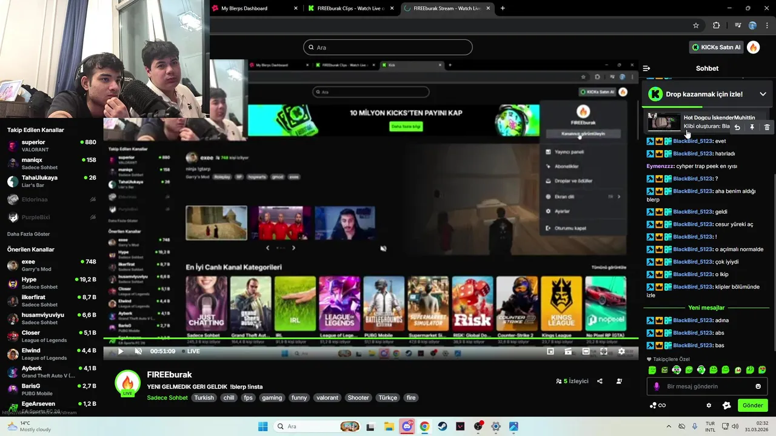Image resolution: width=776 pixels, height=436 pixels.
Task: Enter fullscreen in the video player
Action: pos(604,351)
